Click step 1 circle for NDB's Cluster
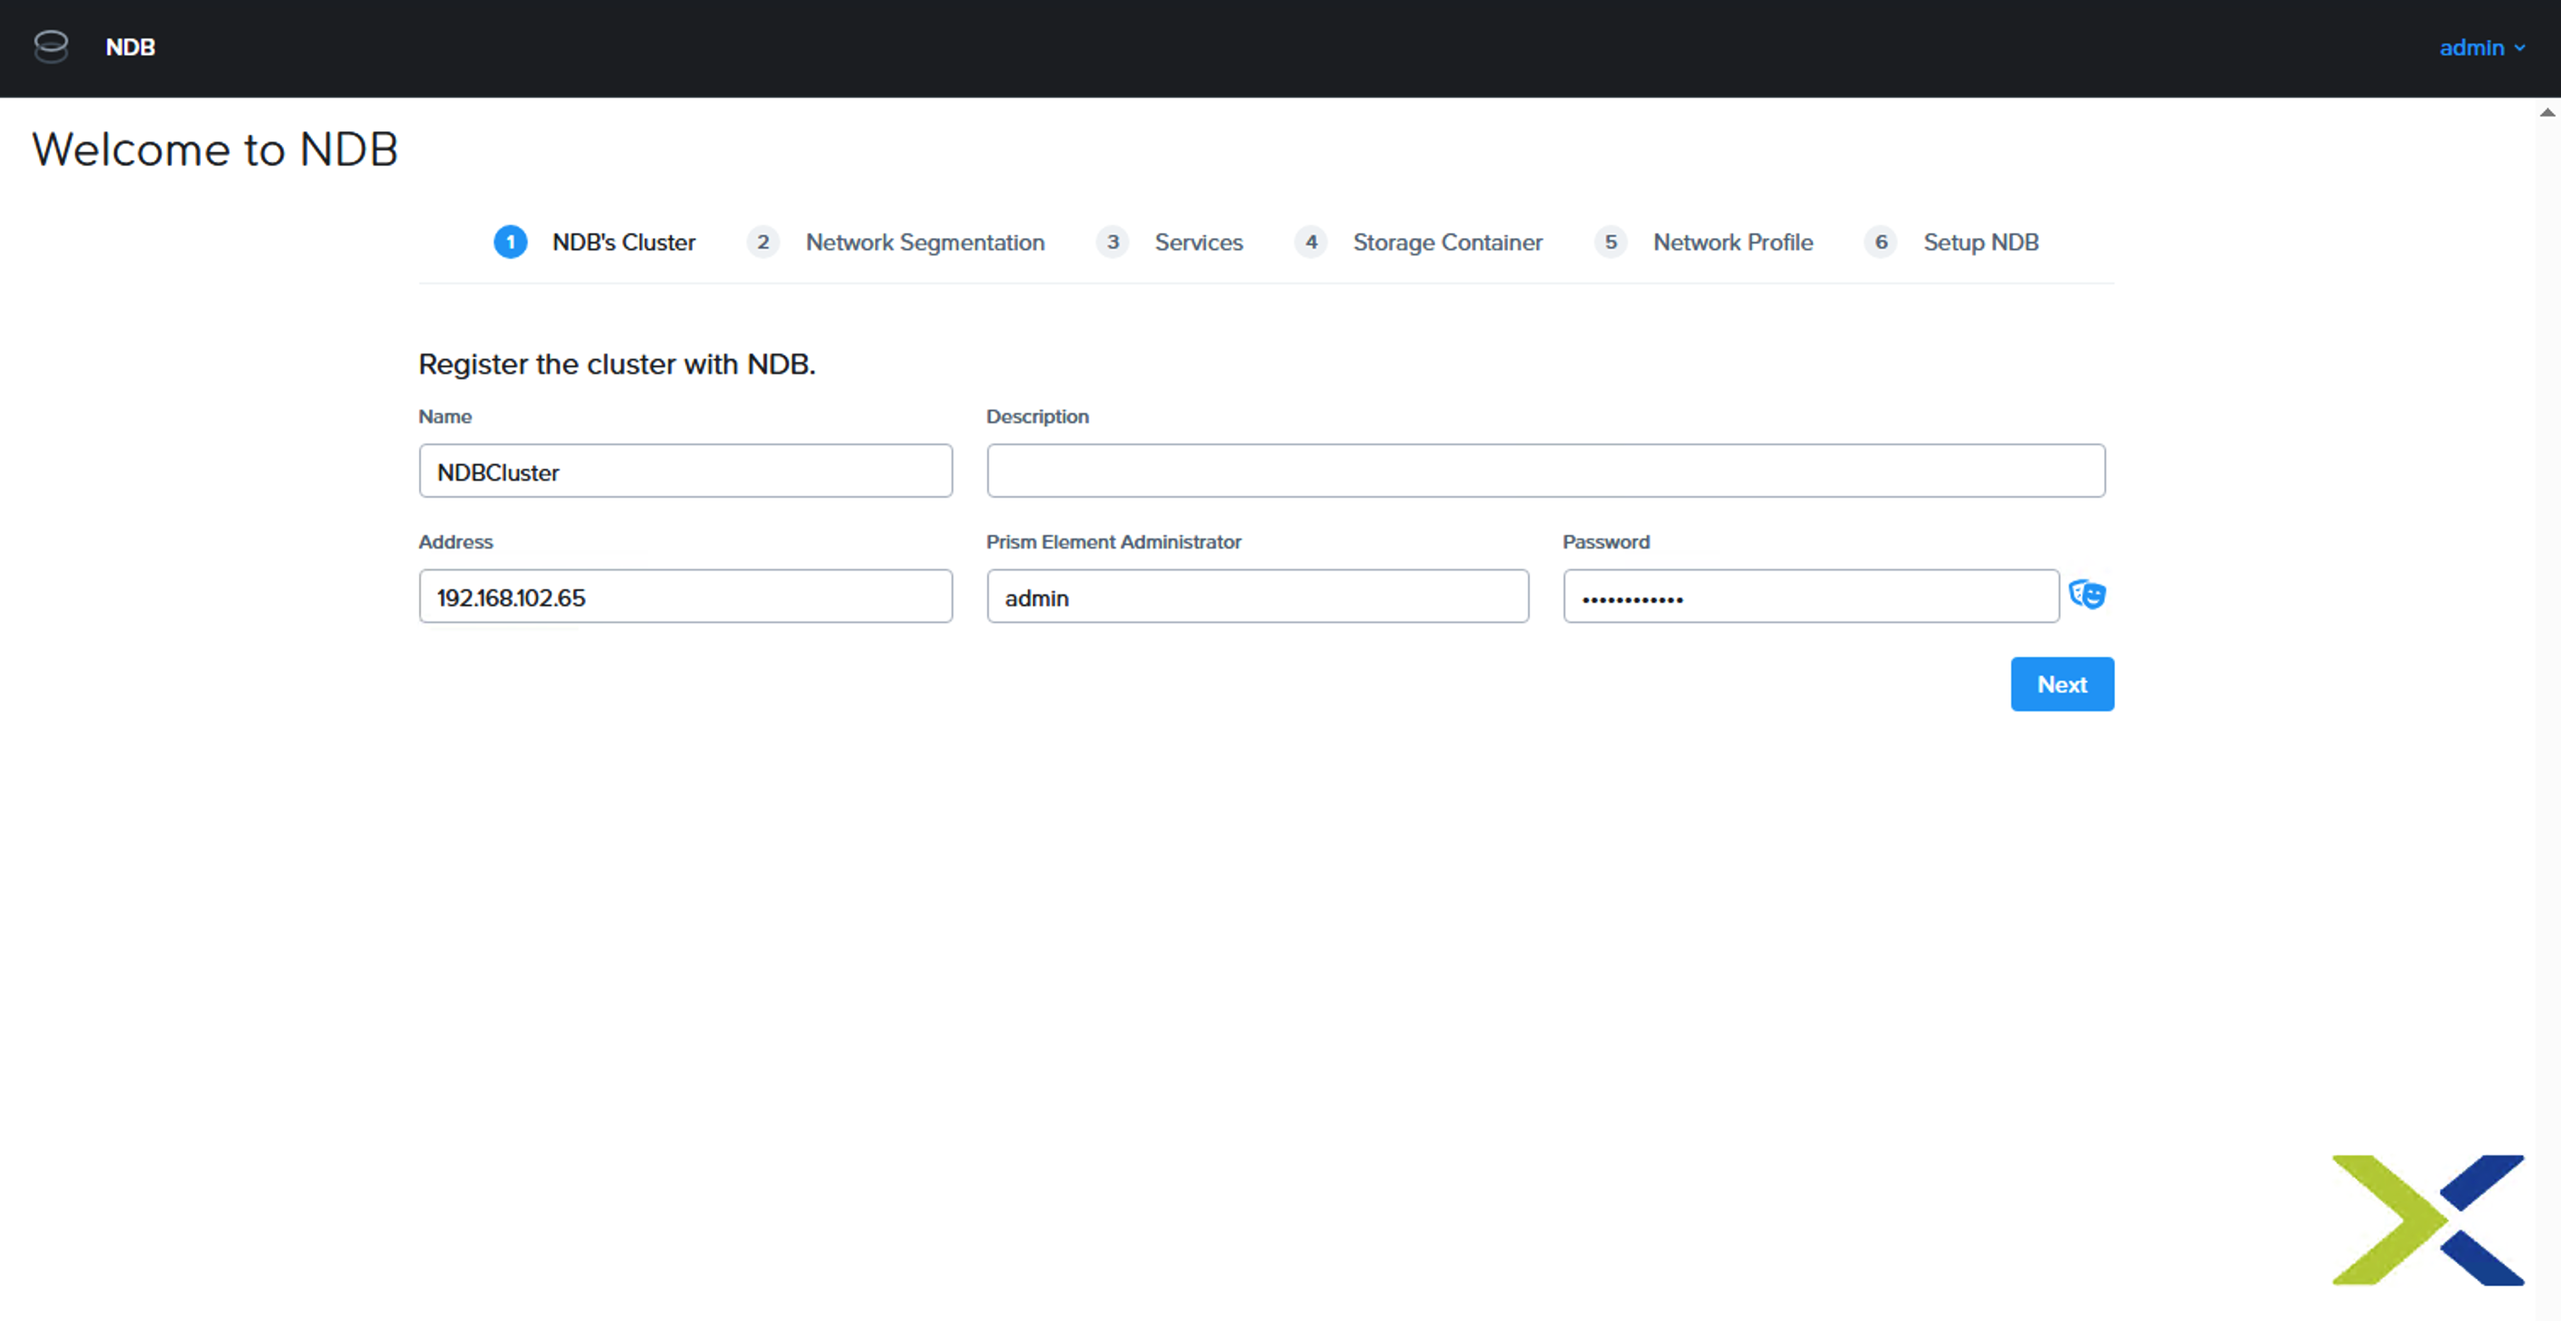Viewport: 2561px width, 1321px height. pyautogui.click(x=510, y=242)
